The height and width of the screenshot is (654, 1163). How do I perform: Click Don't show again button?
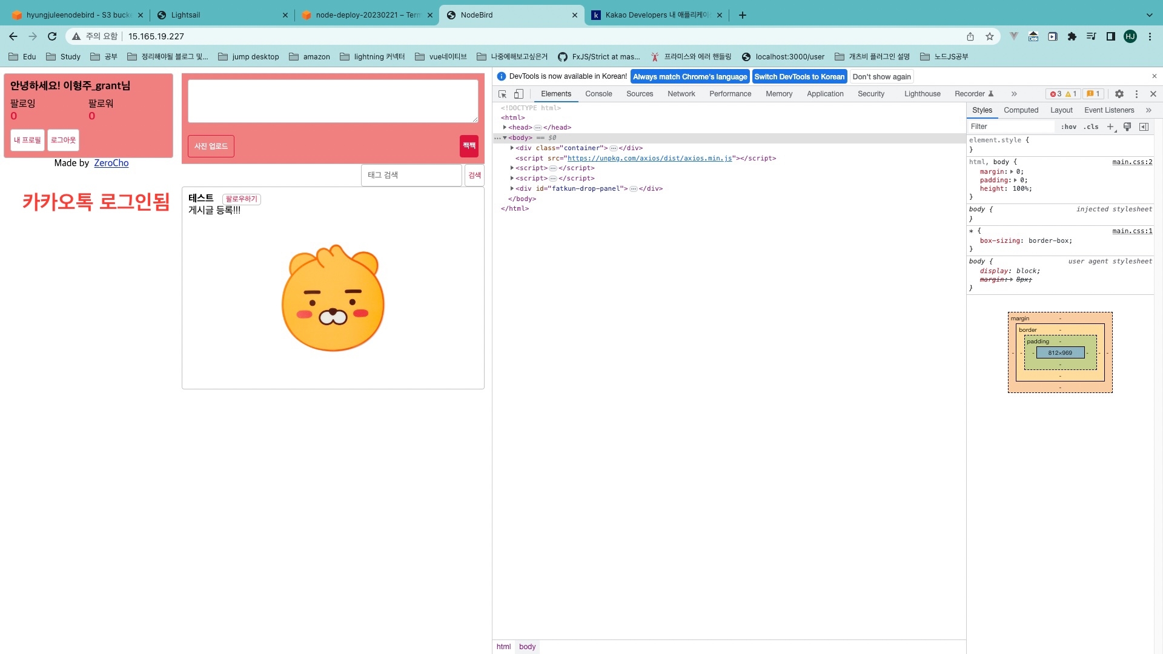click(881, 77)
